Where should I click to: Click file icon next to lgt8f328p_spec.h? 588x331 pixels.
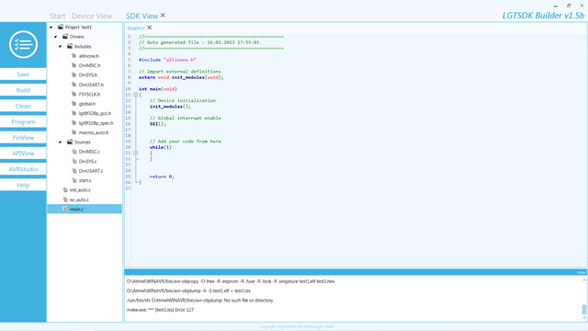pos(73,122)
